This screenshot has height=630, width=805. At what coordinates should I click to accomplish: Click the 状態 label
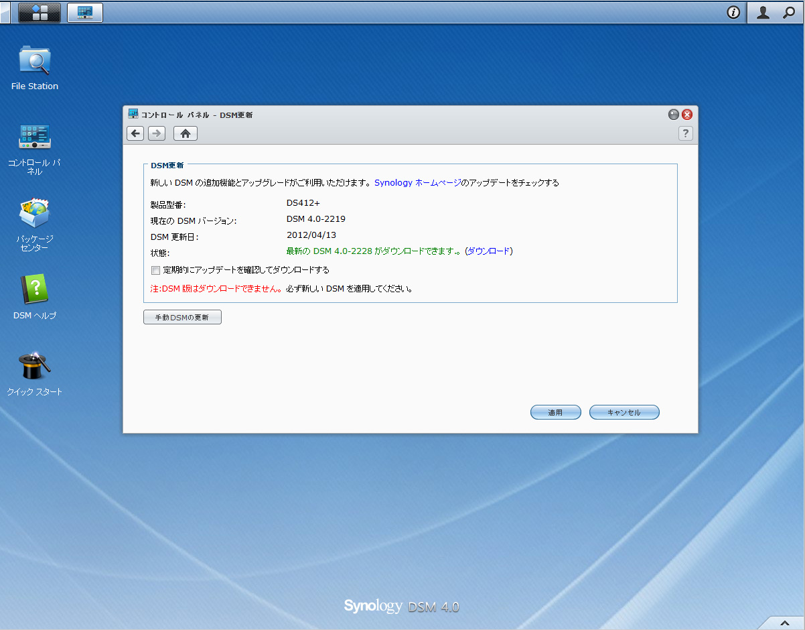point(160,253)
